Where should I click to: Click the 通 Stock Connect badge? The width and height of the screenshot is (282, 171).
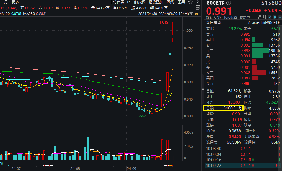click(259, 17)
